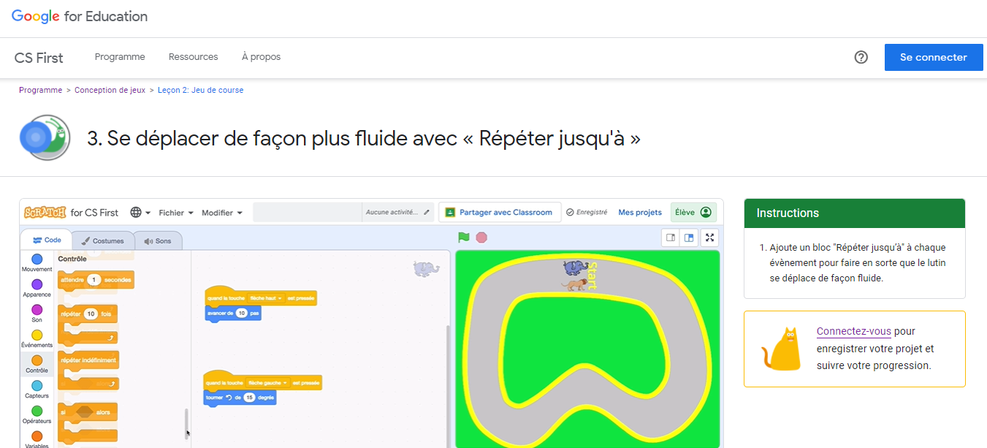The image size is (987, 448).
Task: Switch to the Costumes tab
Action: [x=102, y=240]
